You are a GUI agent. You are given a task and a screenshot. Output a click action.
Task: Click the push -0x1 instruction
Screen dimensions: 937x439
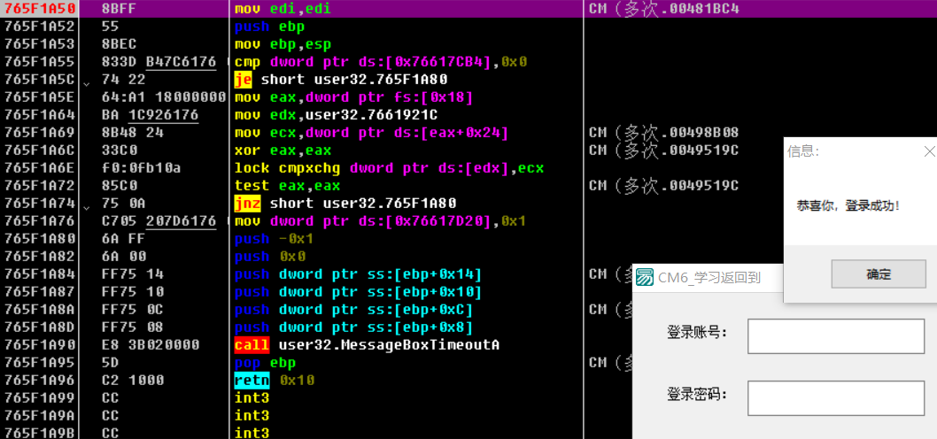click(273, 239)
